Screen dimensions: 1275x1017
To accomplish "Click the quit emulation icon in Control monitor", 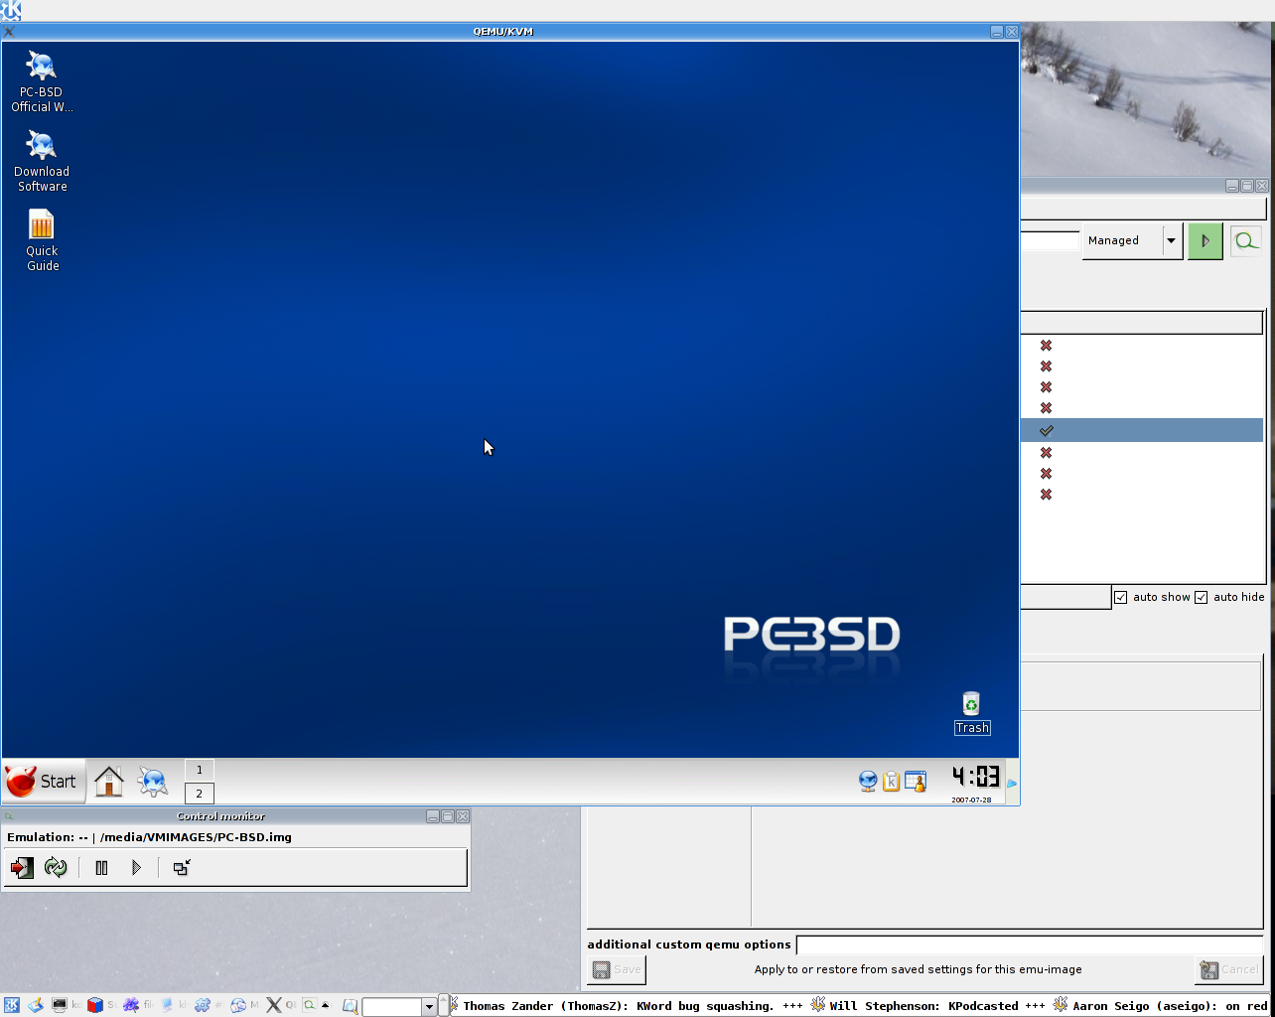I will click(x=22, y=868).
